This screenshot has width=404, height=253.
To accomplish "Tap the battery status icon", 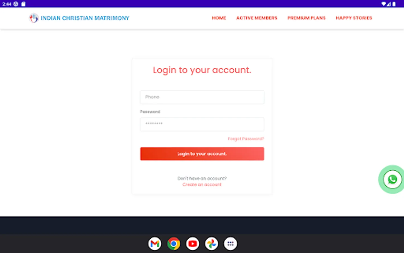I will point(394,4).
